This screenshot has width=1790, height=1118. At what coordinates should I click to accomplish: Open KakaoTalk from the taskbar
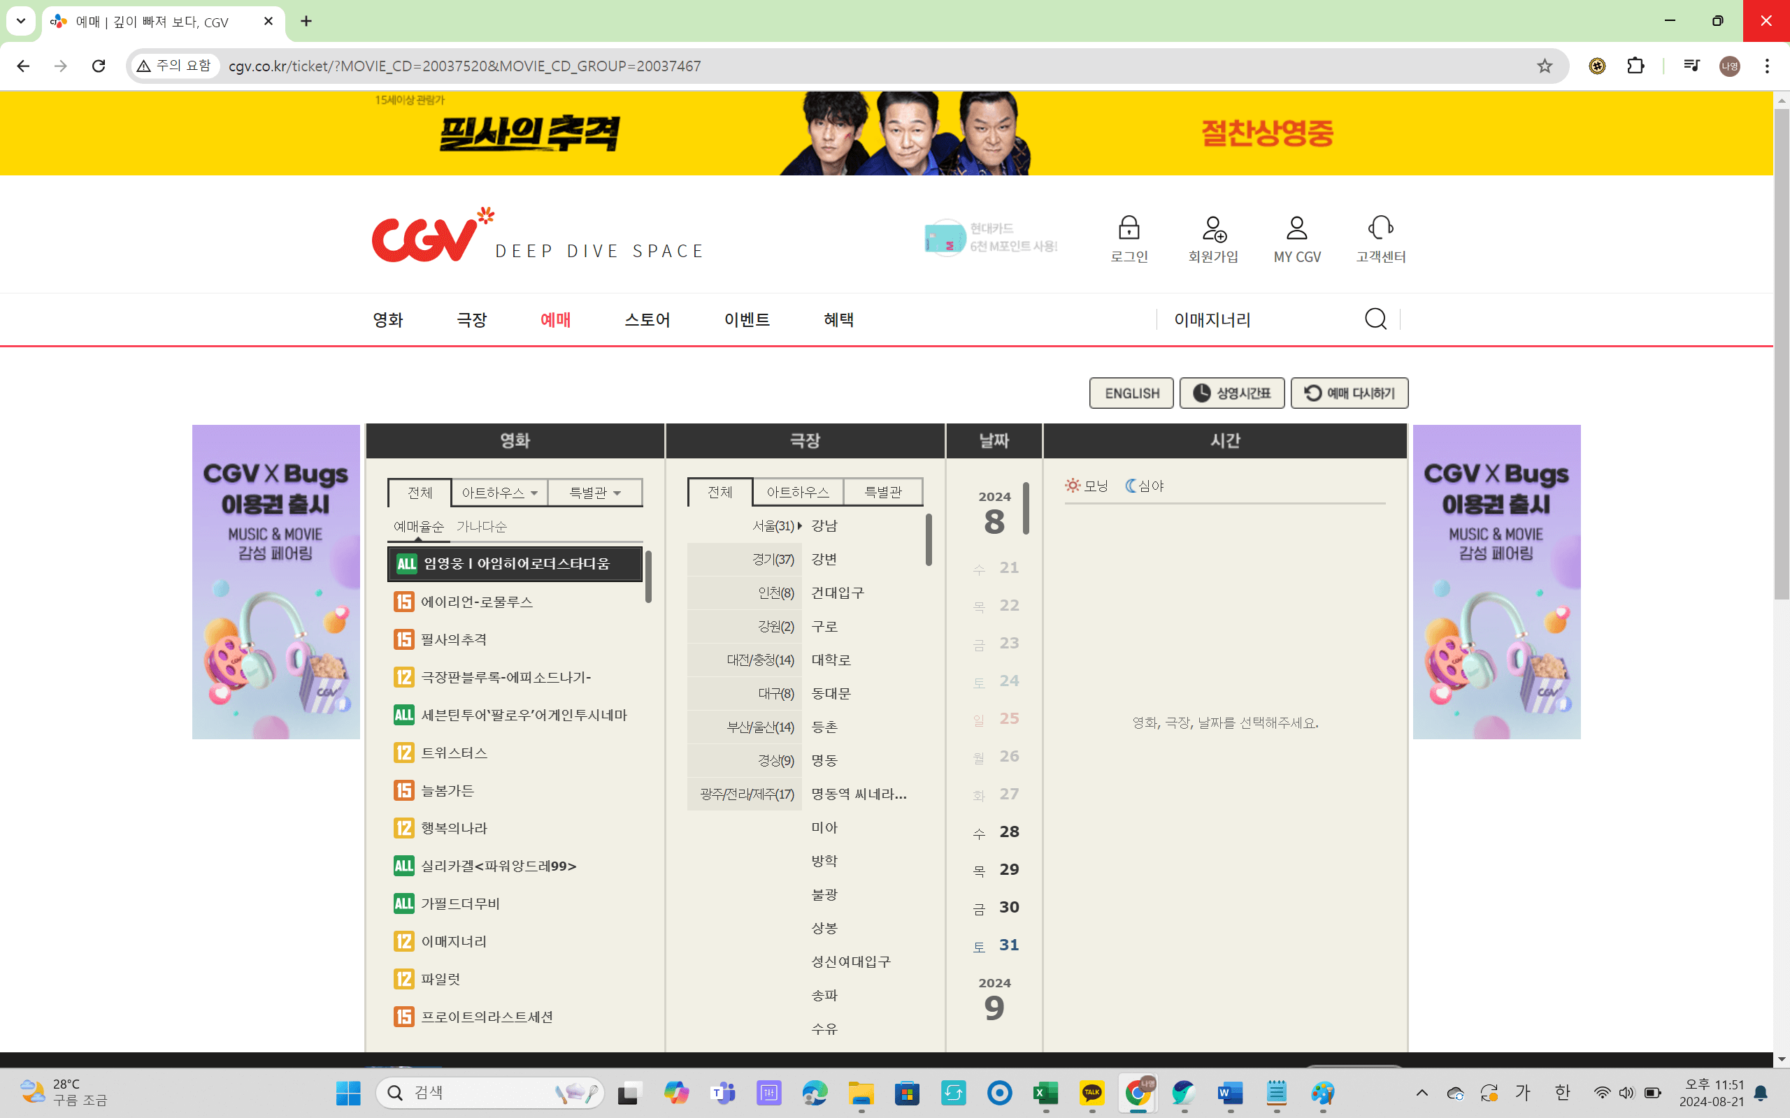point(1091,1093)
